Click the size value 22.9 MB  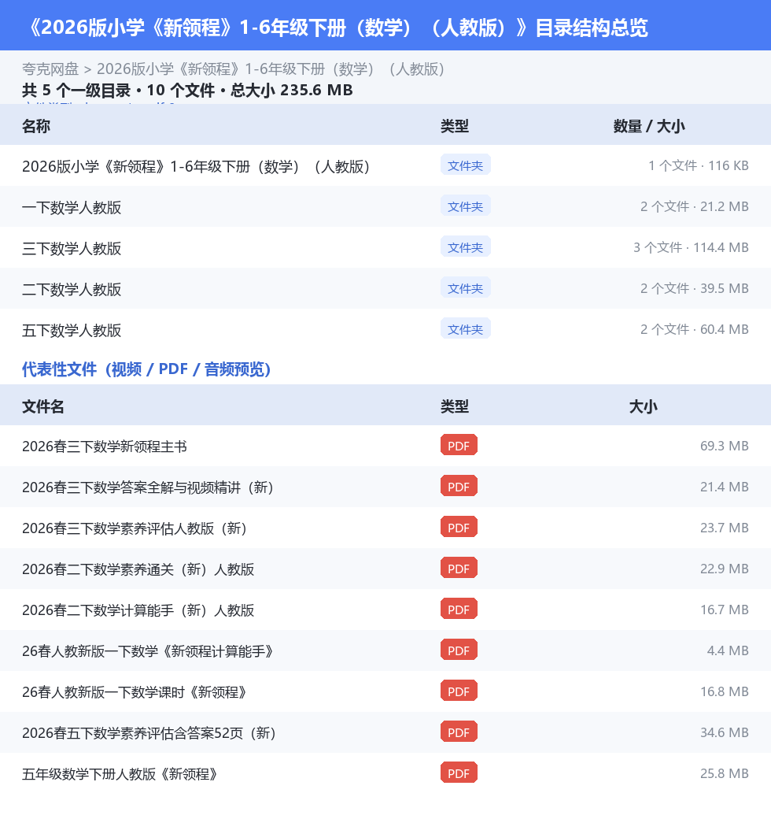point(724,569)
